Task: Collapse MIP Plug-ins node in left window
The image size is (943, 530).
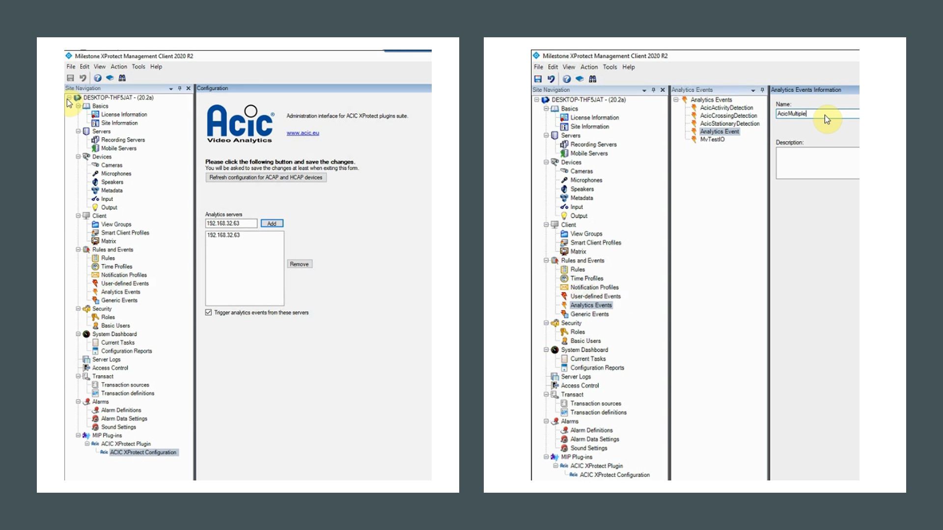Action: click(x=78, y=435)
